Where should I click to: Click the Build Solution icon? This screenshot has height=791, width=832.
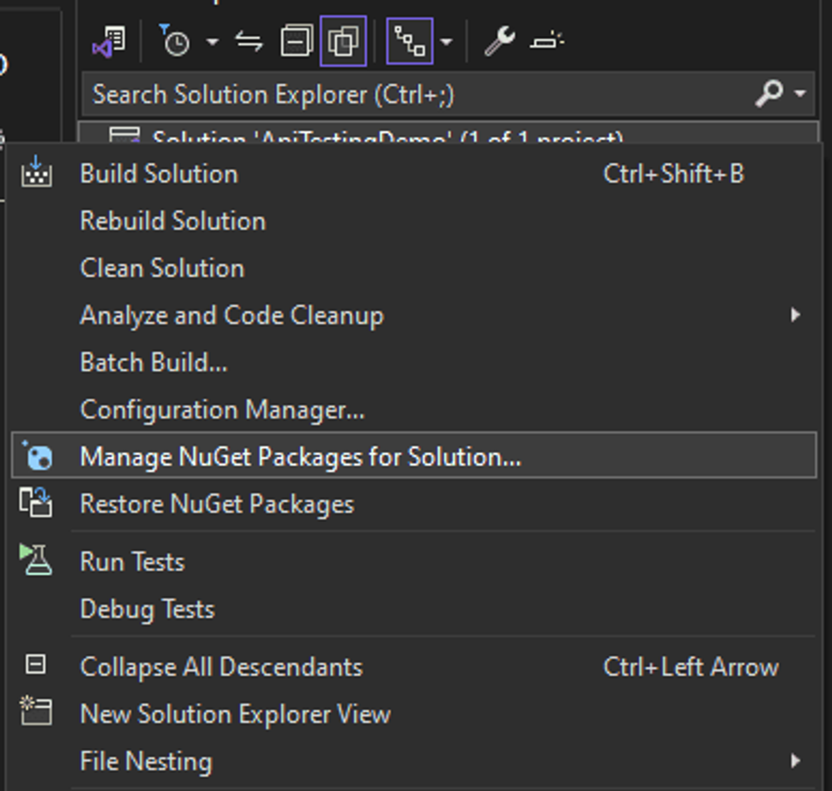pos(36,172)
